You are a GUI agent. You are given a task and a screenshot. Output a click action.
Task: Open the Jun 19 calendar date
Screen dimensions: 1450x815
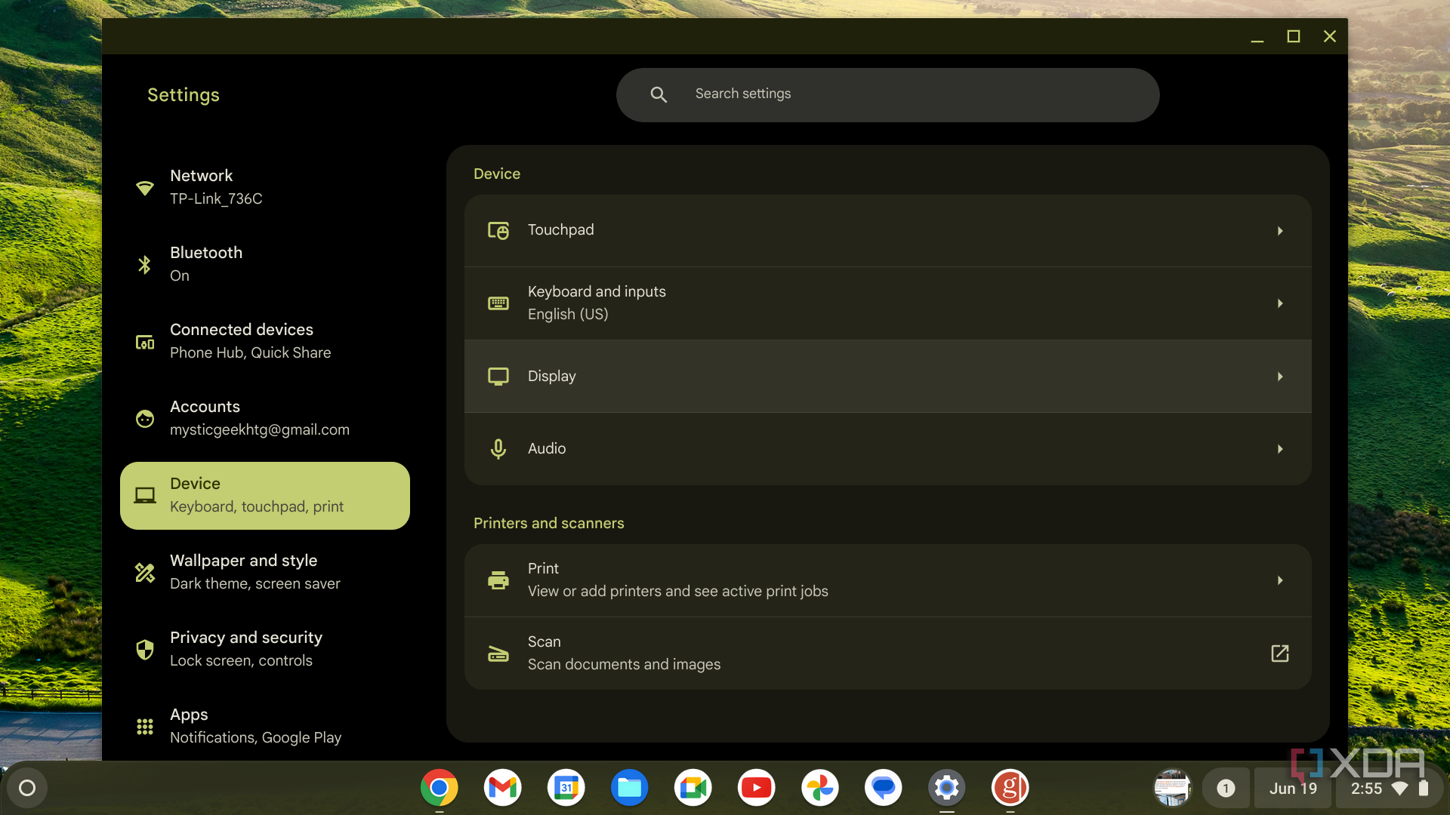(1292, 789)
